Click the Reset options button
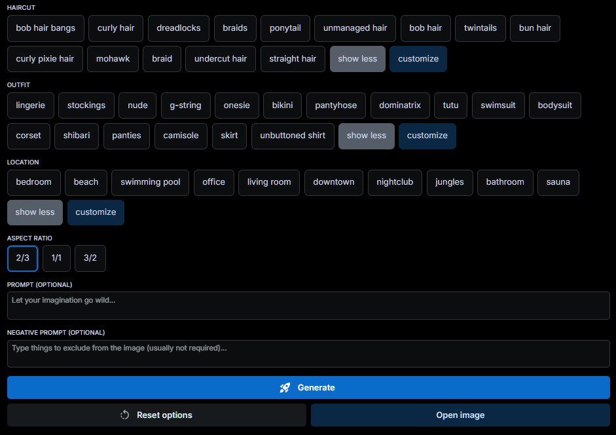This screenshot has width=616, height=435. [x=156, y=415]
